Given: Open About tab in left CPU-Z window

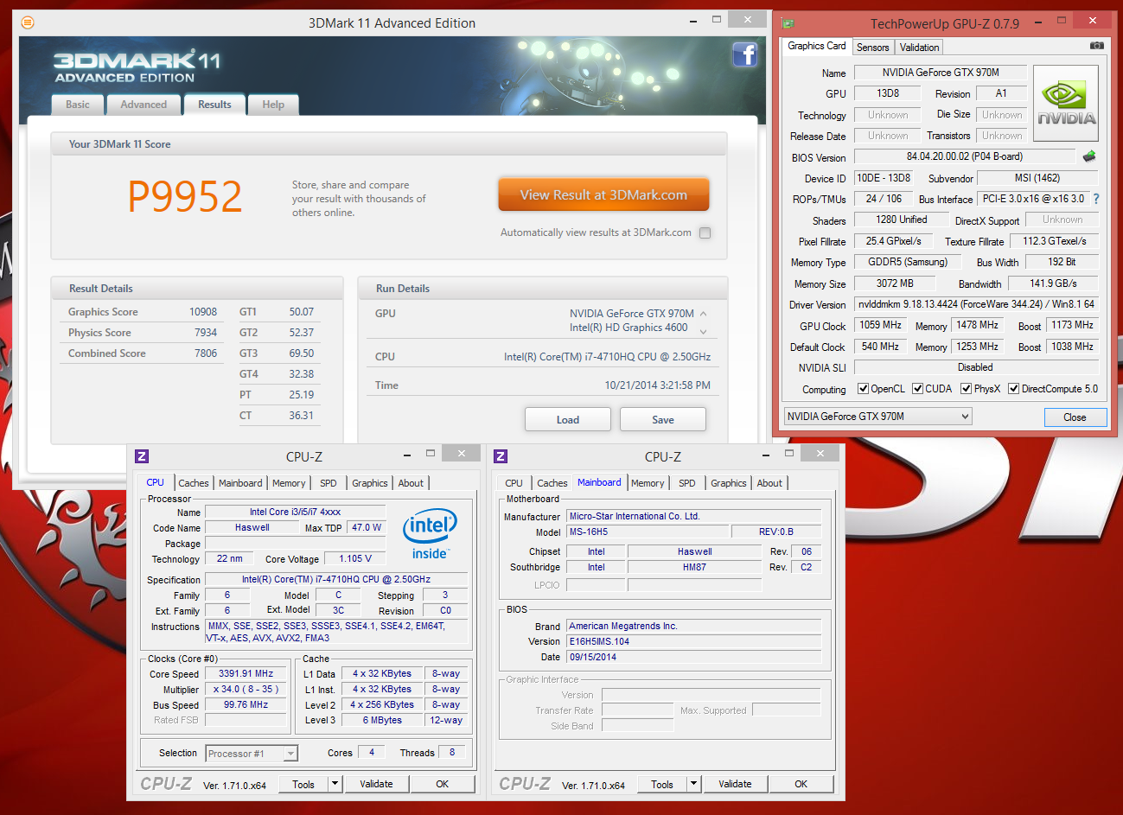Looking at the screenshot, I should click(412, 483).
